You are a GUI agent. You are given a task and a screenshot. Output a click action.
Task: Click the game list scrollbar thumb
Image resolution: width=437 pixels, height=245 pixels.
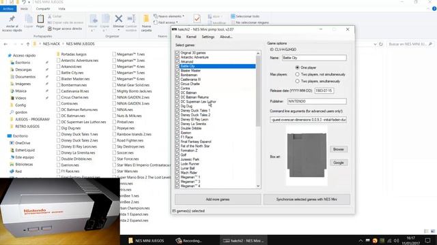pyautogui.click(x=258, y=91)
